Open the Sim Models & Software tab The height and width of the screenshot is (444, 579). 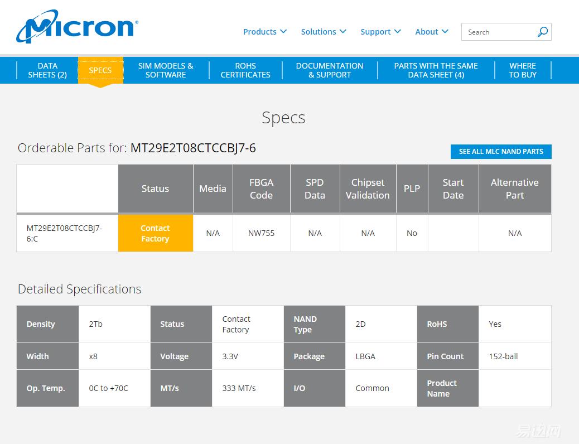point(166,70)
